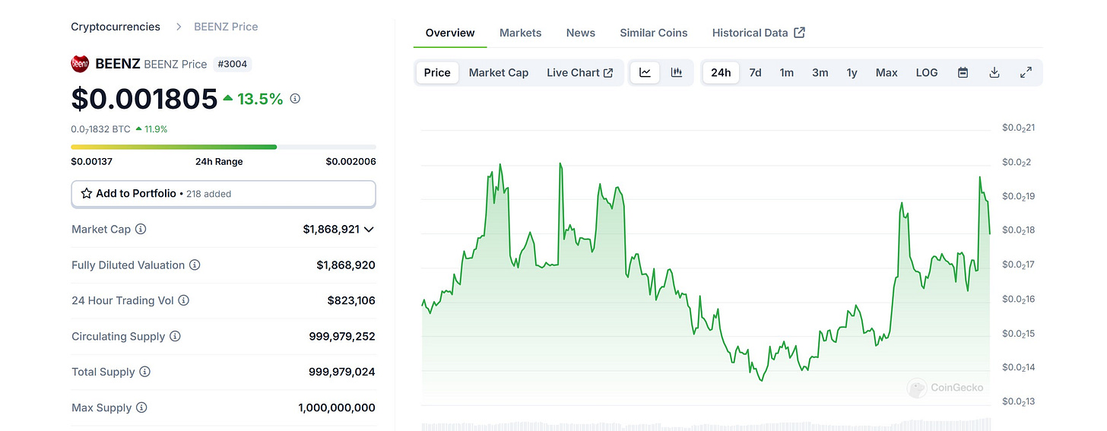
Task: Click the breadcrumb chevron after Cryptocurrencies
Action: 179,27
